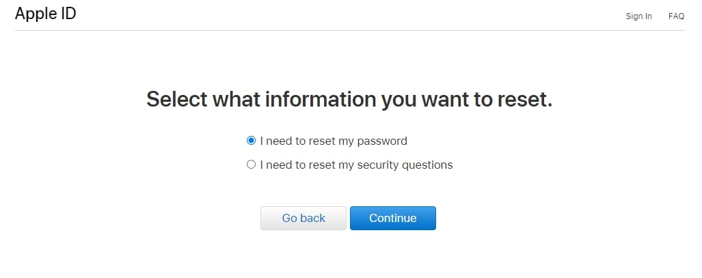Click the "I need to reset my password" label
Viewport: 702px width, 278px height.
click(333, 141)
